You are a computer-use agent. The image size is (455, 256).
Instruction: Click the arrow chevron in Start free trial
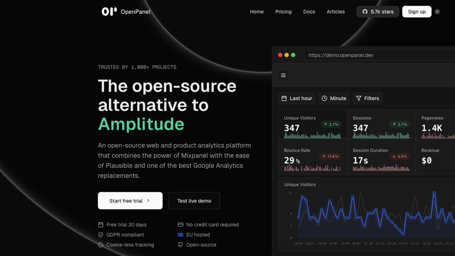click(x=148, y=201)
